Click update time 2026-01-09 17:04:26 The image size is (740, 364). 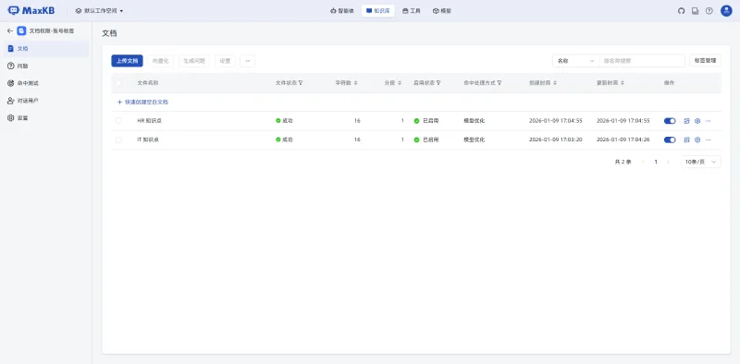[623, 140]
